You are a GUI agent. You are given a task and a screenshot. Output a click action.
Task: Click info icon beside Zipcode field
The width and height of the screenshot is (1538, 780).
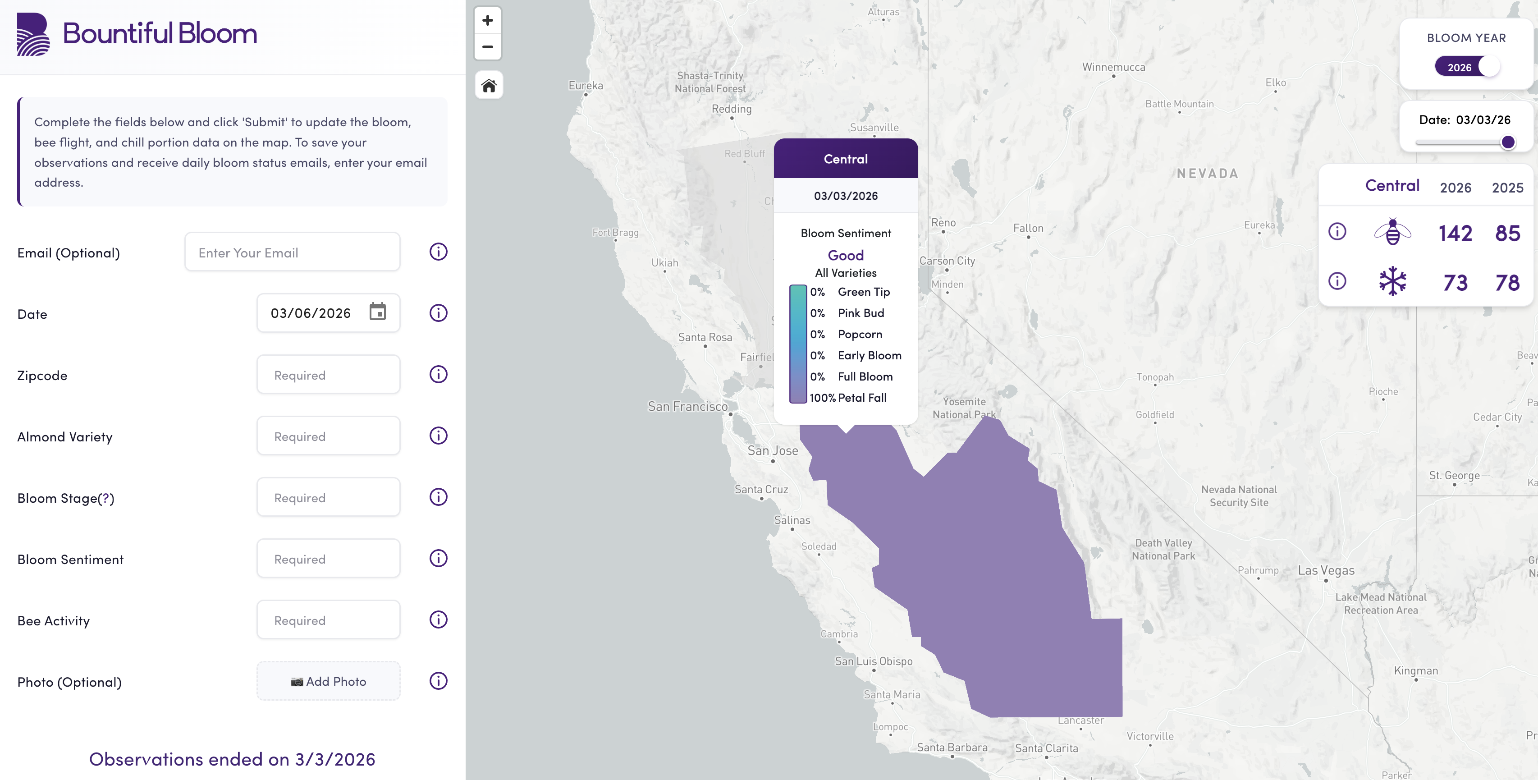(x=438, y=375)
